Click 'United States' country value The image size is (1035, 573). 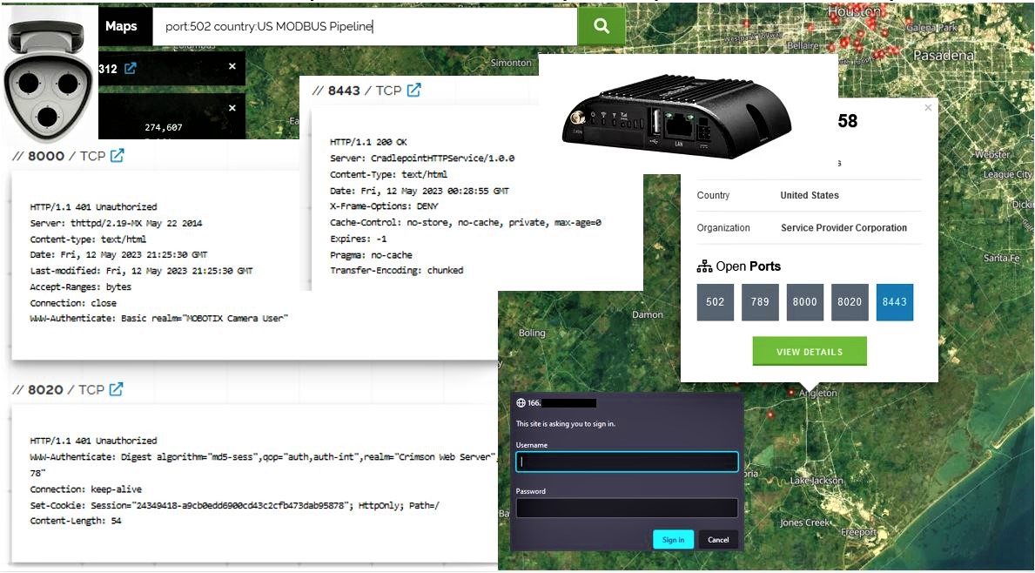pos(810,195)
